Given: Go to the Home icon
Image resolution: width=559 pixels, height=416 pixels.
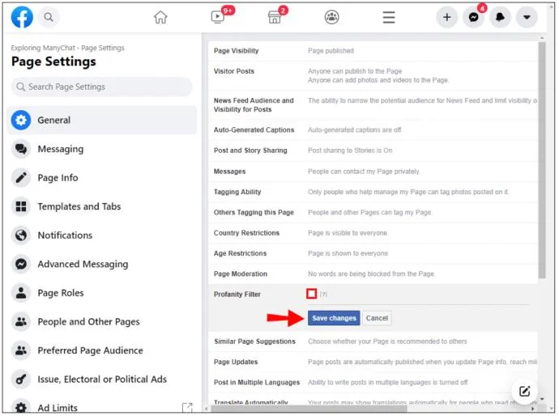Looking at the screenshot, I should [160, 17].
